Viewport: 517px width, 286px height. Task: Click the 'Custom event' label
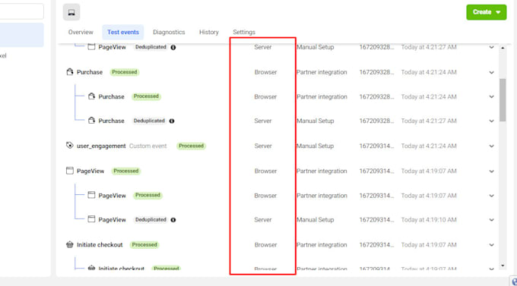coord(148,146)
